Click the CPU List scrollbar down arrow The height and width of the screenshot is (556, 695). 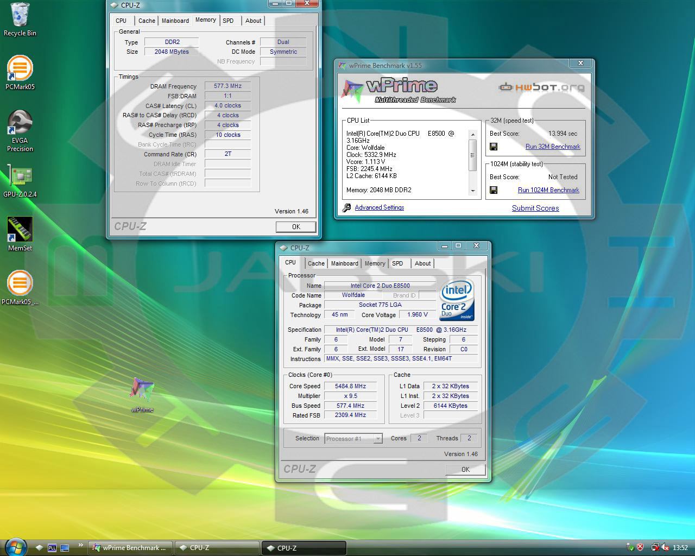point(473,191)
